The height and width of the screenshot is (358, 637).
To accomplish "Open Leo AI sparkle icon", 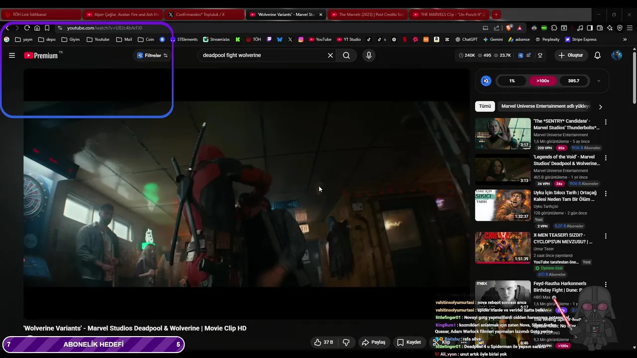I will pyautogui.click(x=610, y=28).
